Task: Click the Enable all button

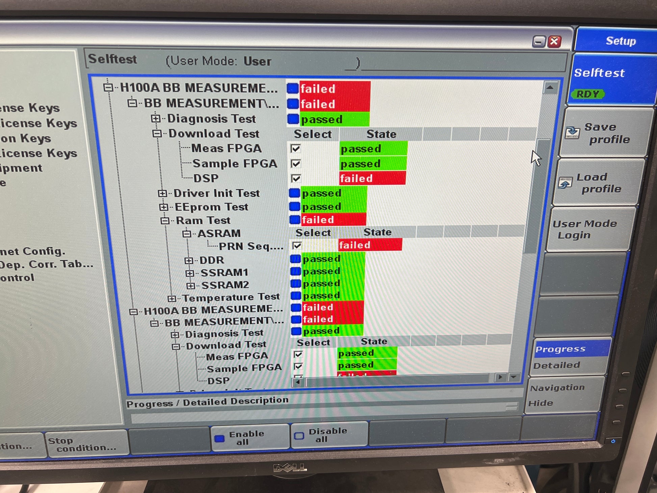Action: (250, 438)
